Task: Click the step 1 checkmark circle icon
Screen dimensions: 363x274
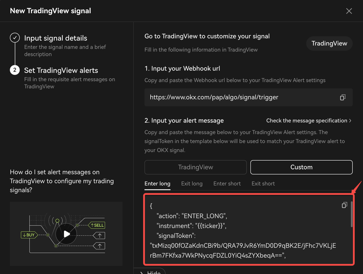Action: (15, 38)
